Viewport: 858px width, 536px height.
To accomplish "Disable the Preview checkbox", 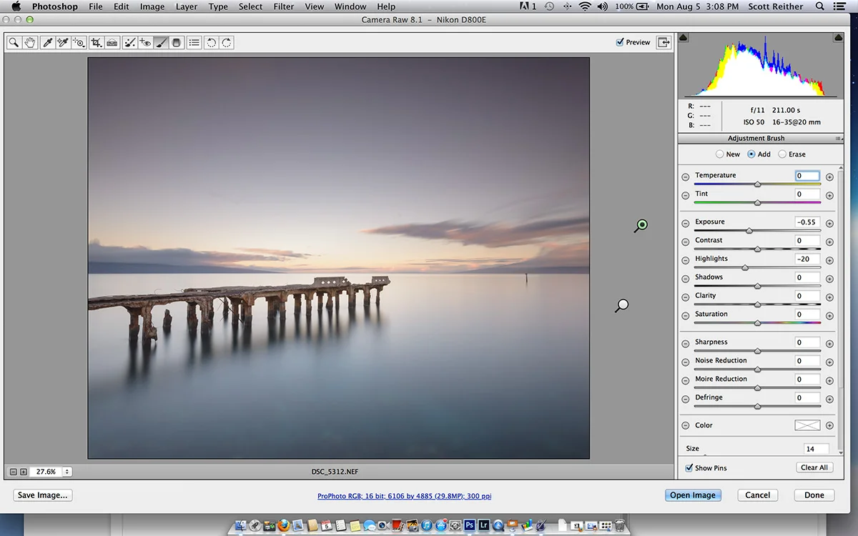I will point(620,42).
